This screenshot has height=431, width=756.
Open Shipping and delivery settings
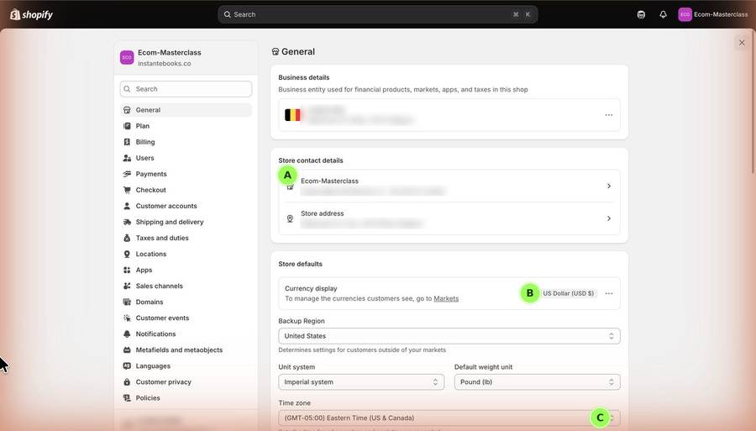(x=186, y=222)
